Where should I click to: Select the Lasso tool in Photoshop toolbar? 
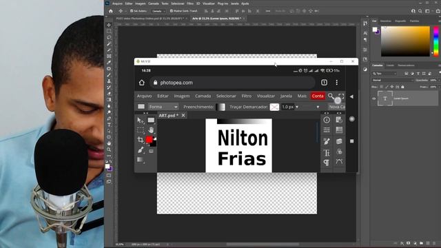[x=109, y=37]
